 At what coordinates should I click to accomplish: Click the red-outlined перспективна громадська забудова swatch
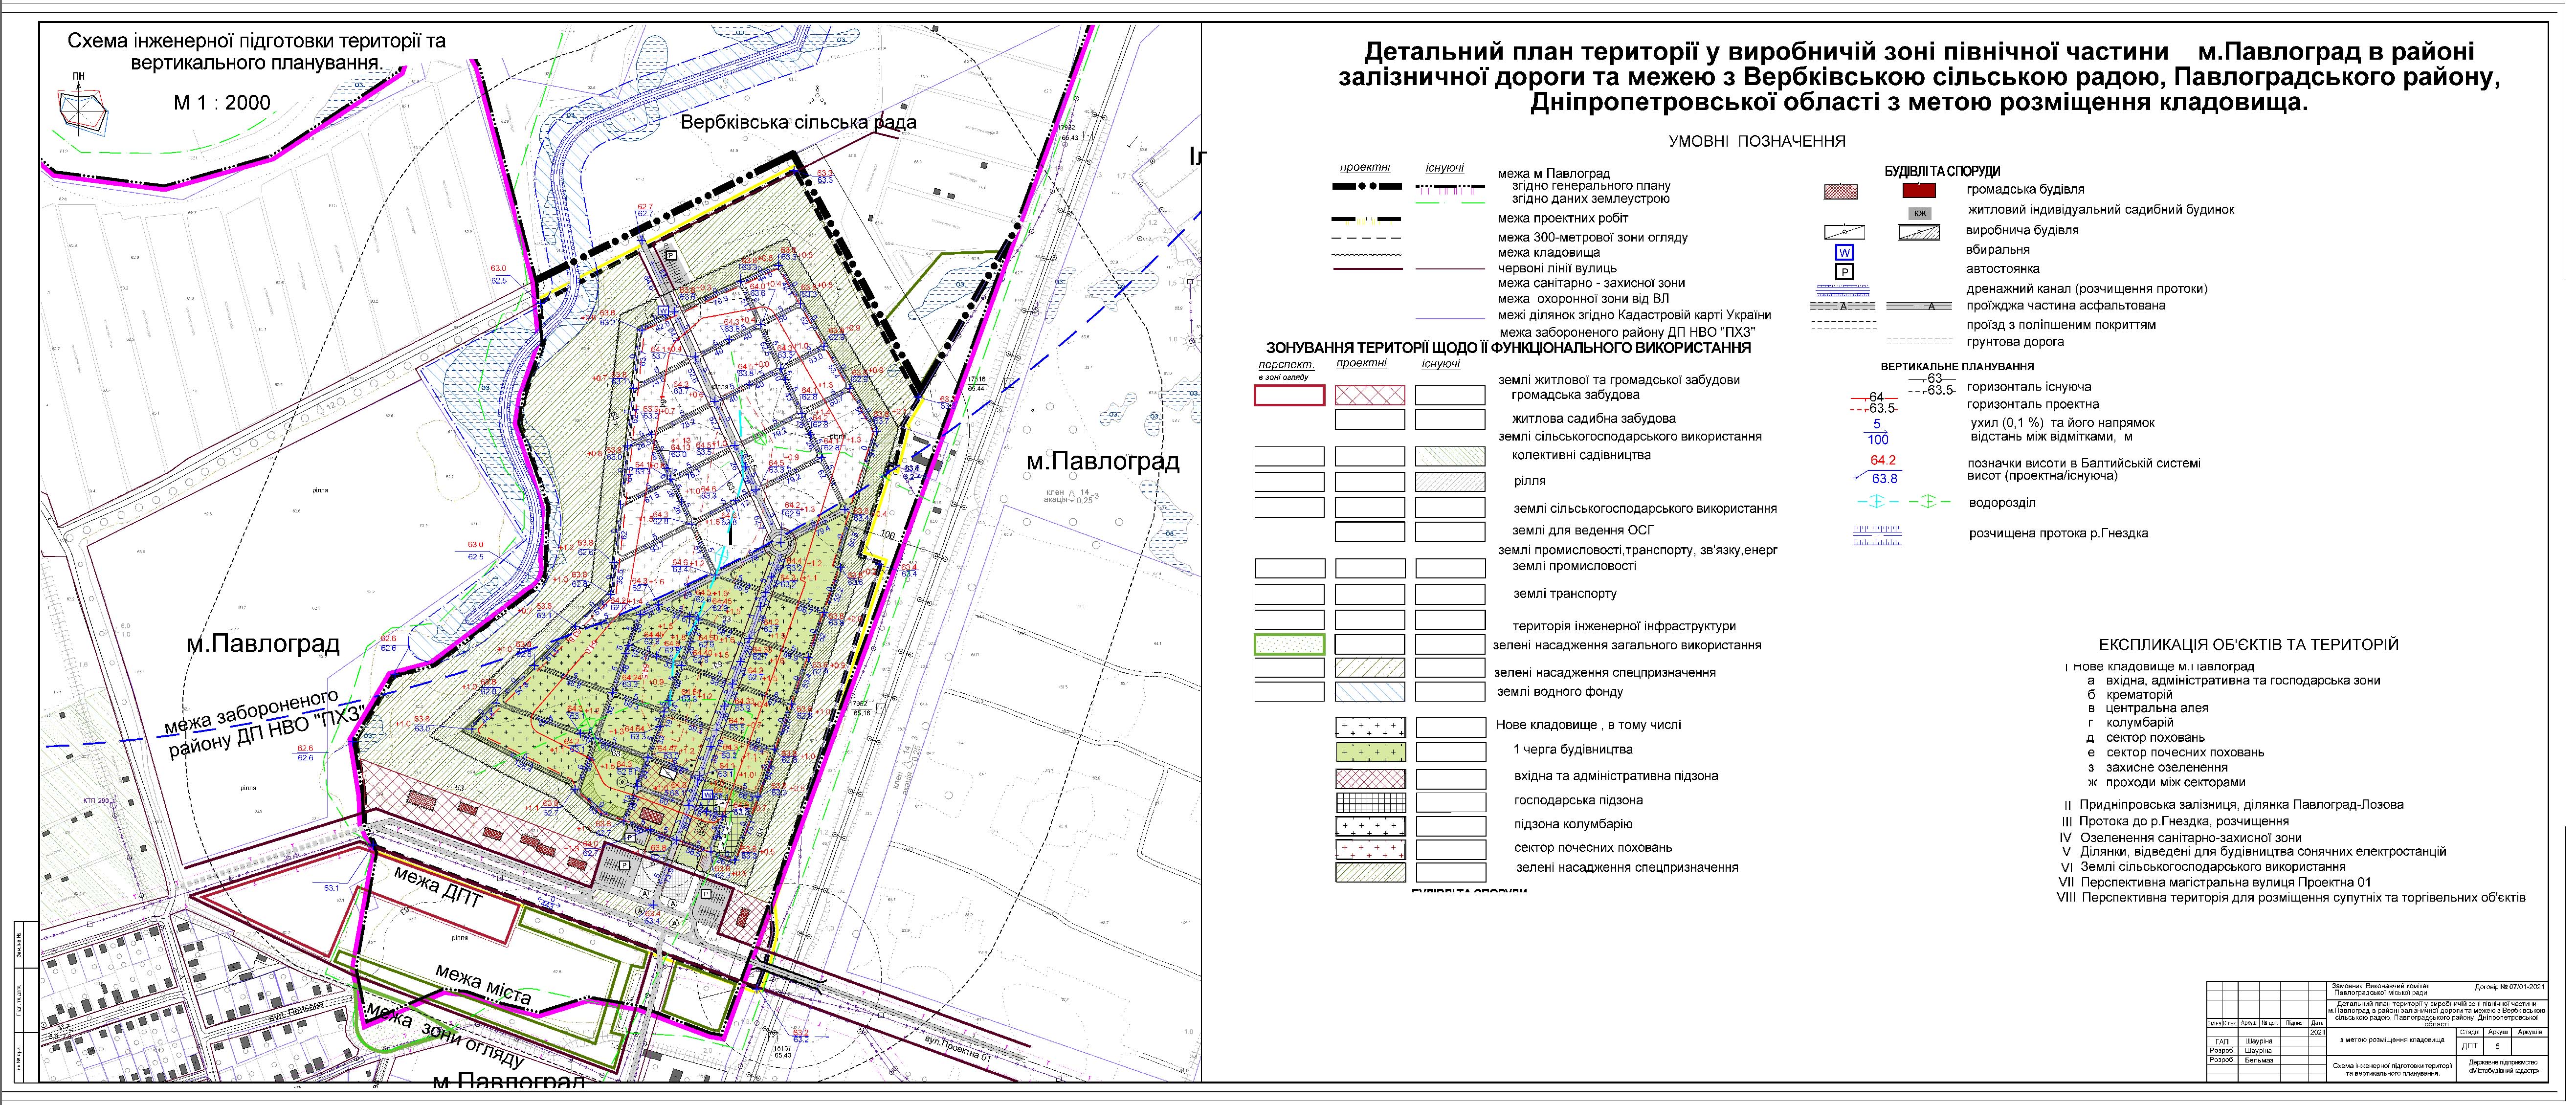(1289, 395)
